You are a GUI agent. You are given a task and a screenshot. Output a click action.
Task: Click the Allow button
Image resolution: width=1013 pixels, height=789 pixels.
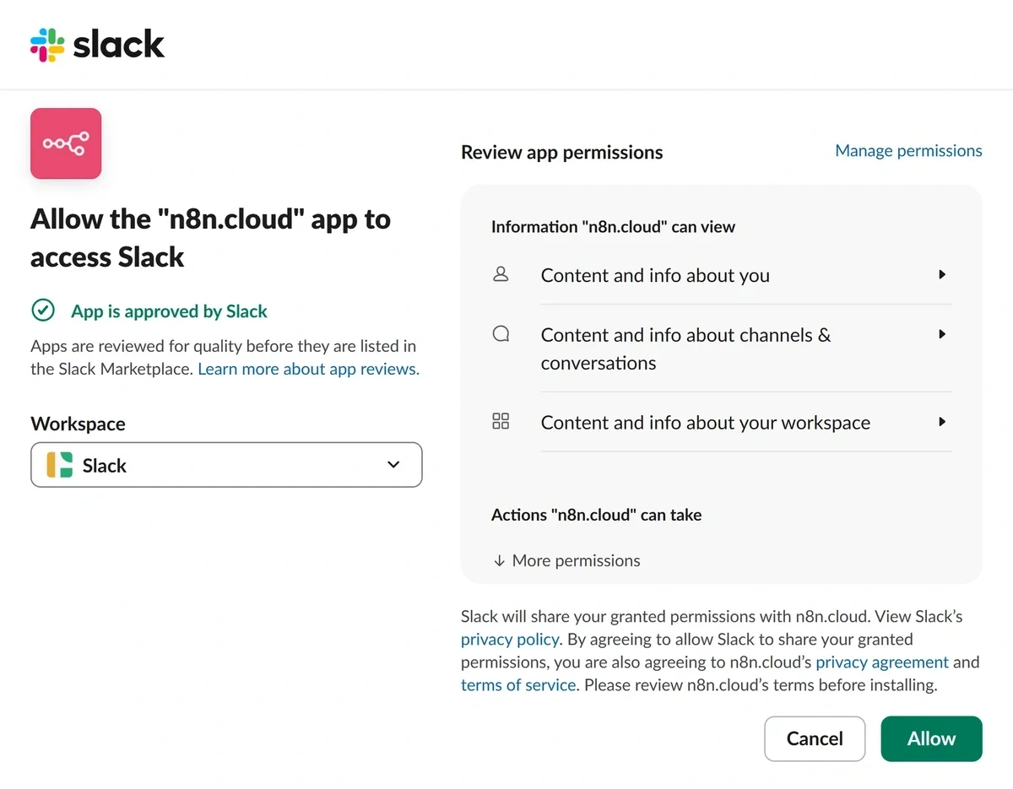click(931, 738)
